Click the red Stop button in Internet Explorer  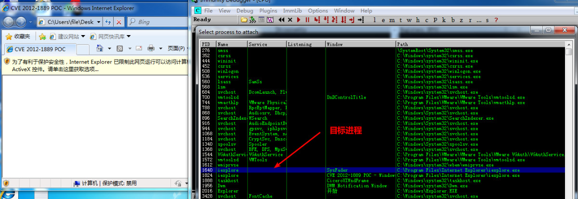119,22
